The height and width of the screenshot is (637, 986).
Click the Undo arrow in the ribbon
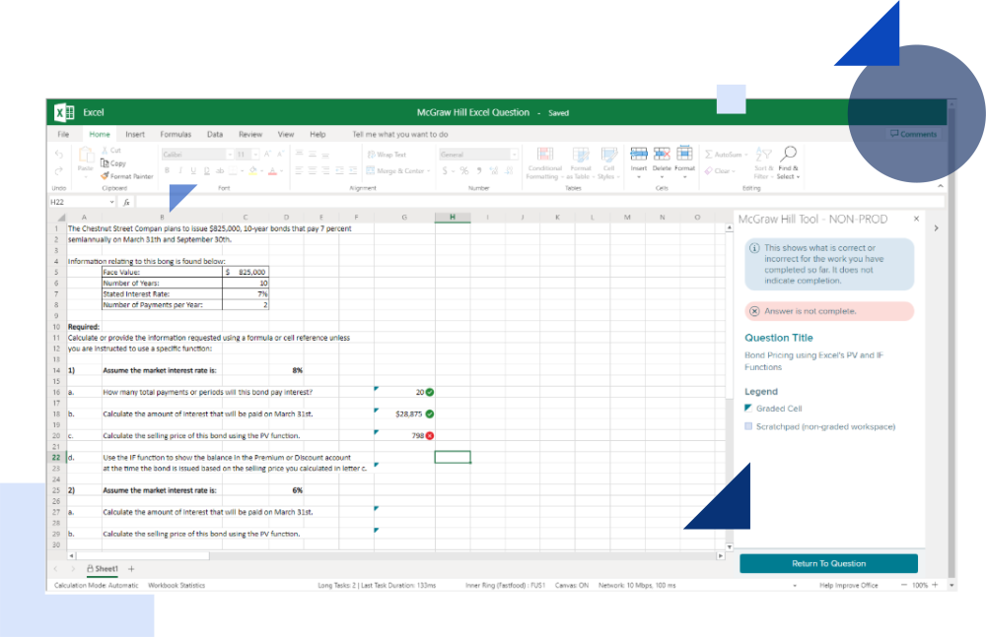pyautogui.click(x=59, y=154)
